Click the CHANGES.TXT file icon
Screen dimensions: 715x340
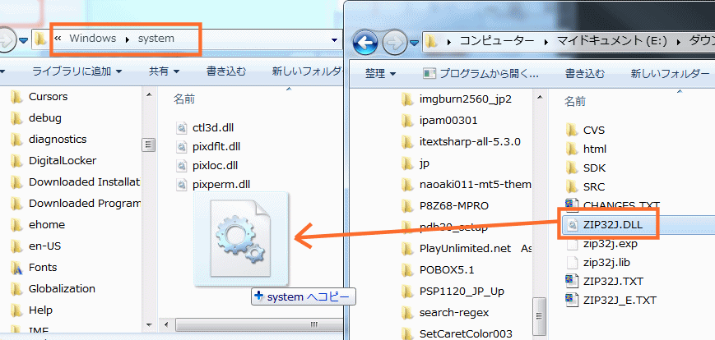(x=573, y=205)
